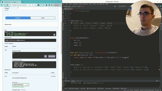The height and width of the screenshot is (91, 162).
Task: Click the Local terminal tab
Action: [73, 81]
